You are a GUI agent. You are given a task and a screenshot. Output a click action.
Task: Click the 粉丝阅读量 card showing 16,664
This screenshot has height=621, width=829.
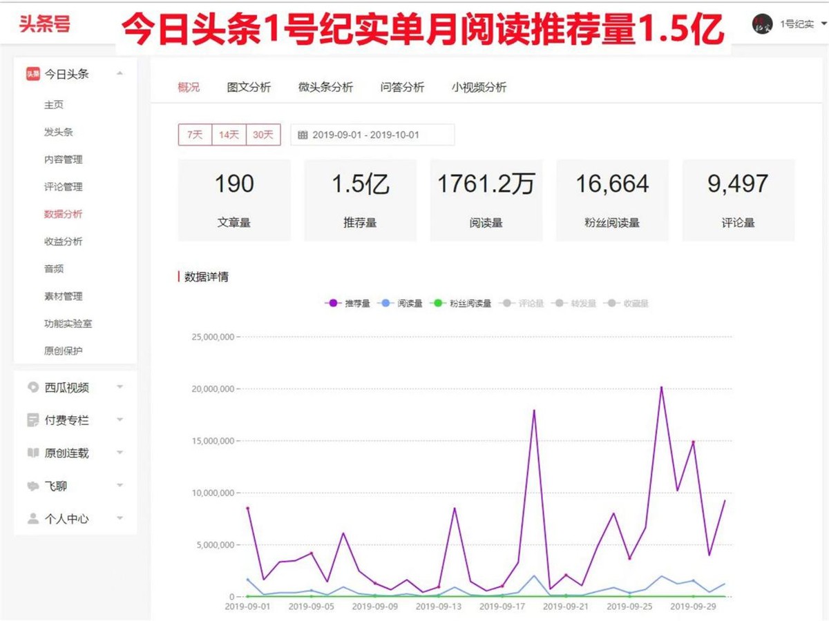click(x=612, y=200)
